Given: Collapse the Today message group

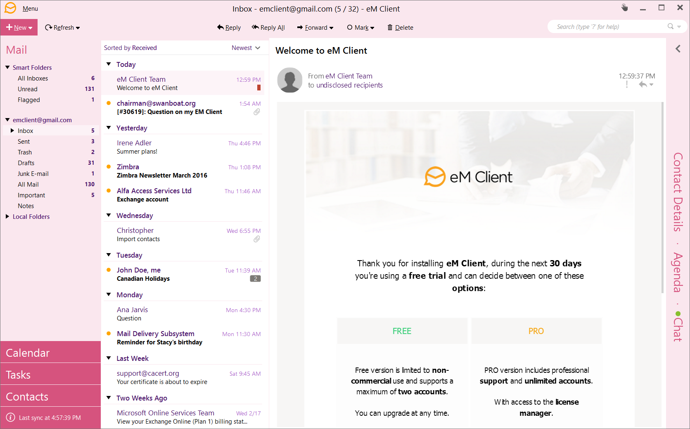Looking at the screenshot, I should pos(109,64).
